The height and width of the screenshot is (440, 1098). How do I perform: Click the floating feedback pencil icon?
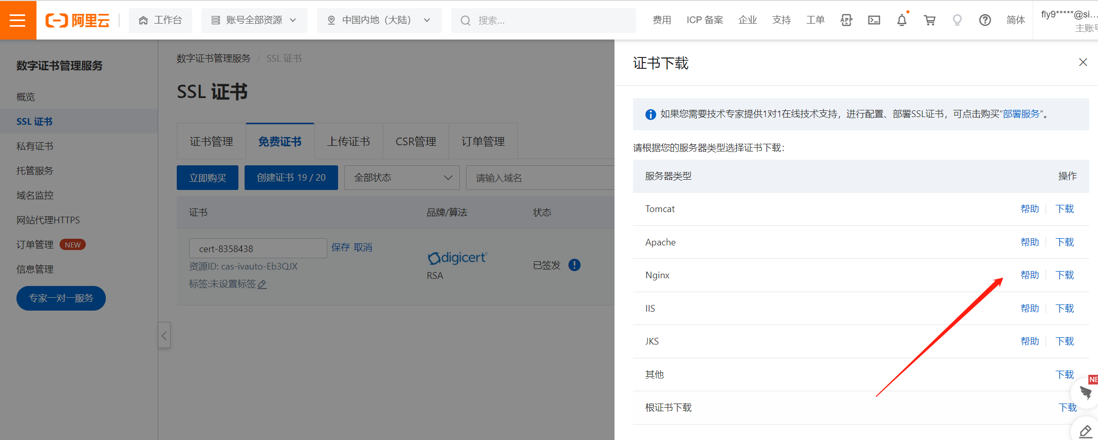1086,430
